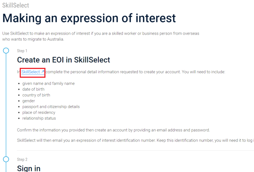The width and height of the screenshot is (254, 172).
Task: Click the 'Create an EOI in SkillSelect' heading
Action: click(64, 60)
